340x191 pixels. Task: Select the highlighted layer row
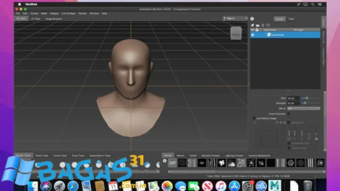coord(285,35)
